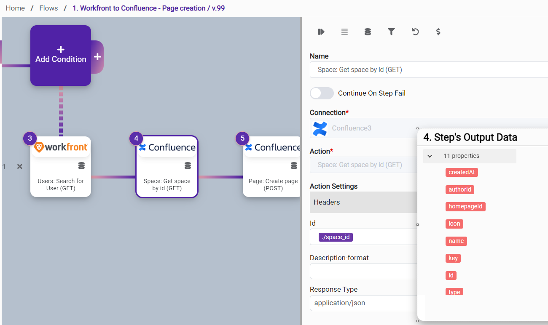Open the list lines toolbar icon
The image size is (548, 325).
(344, 32)
